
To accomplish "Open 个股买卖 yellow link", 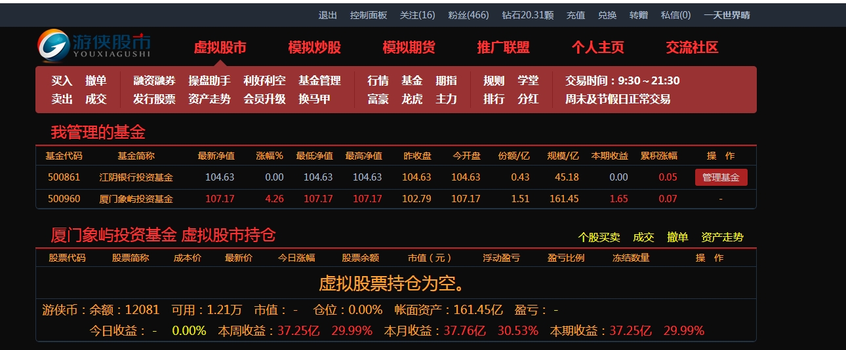I will click(x=599, y=237).
